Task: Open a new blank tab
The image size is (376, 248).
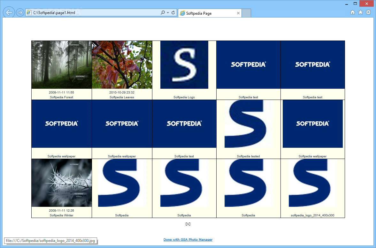Action: point(246,13)
